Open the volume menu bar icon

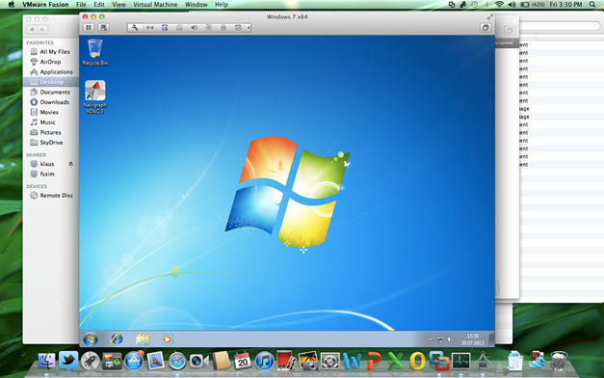tap(512, 5)
